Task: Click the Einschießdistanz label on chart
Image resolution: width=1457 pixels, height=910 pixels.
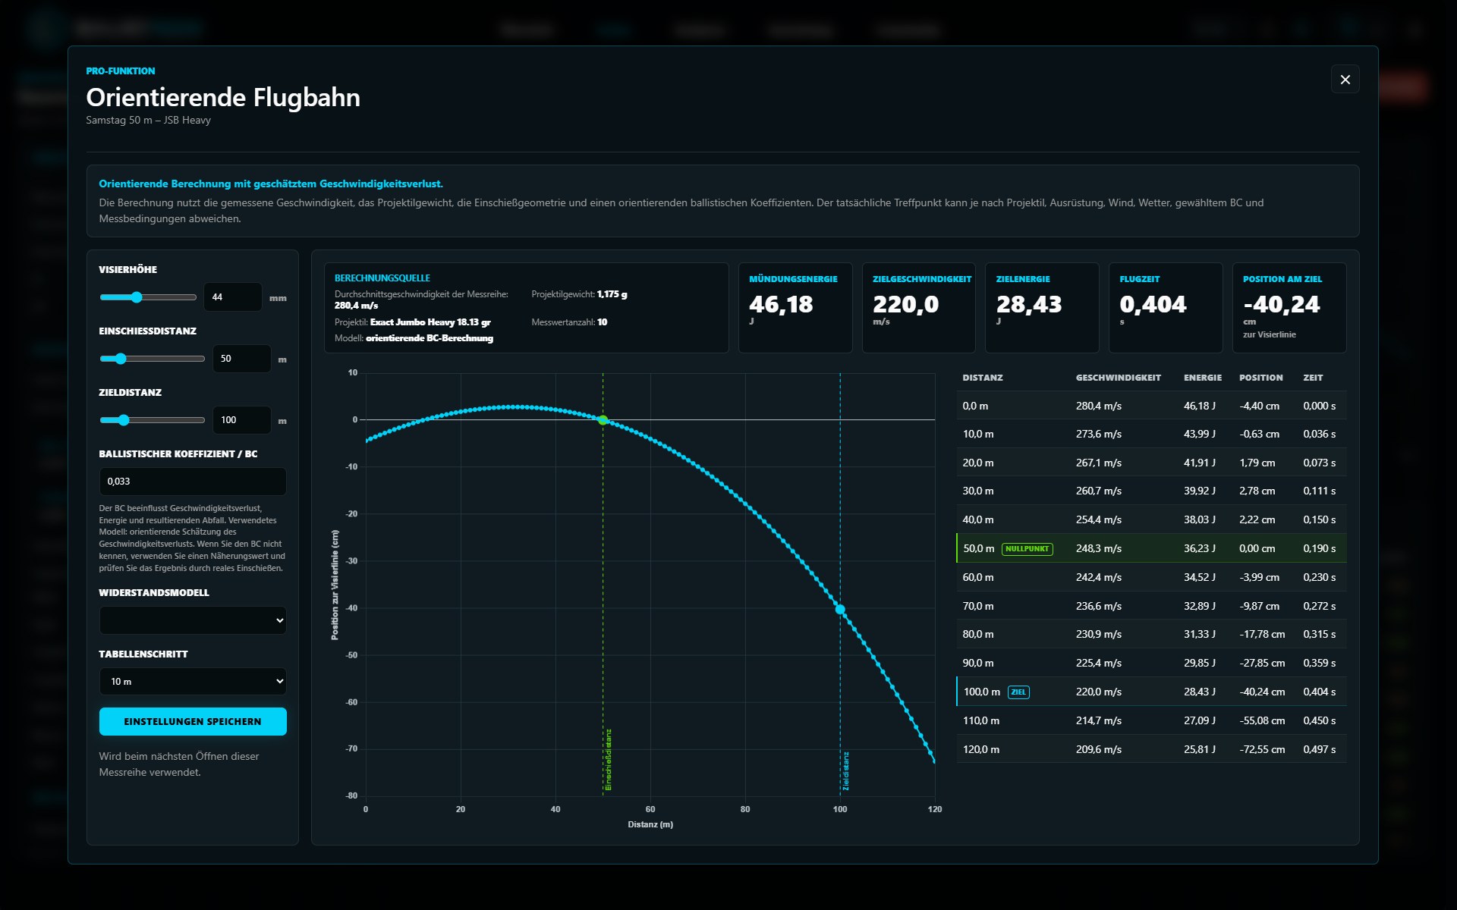Action: pos(608,760)
